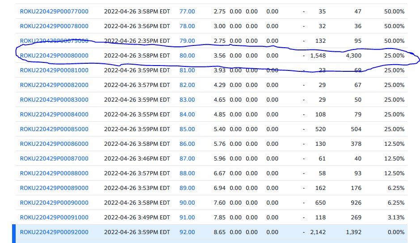420x243 pixels.
Task: Open contract ROKU220429P00080000
Action: [54, 56]
